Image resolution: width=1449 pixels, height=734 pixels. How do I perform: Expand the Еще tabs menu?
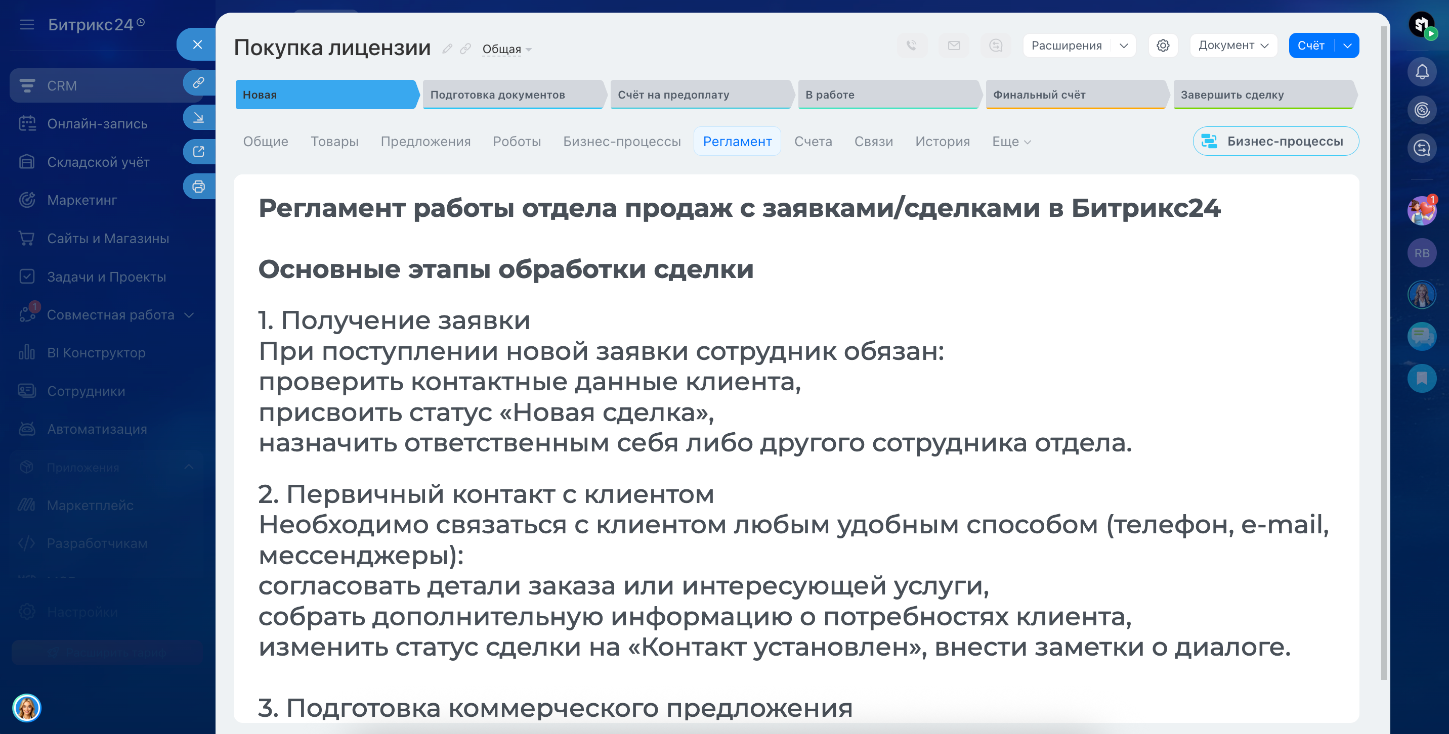coord(1011,142)
